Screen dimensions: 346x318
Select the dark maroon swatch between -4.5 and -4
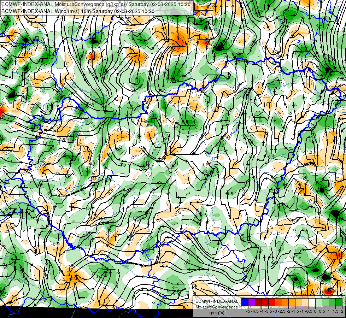[258, 302]
